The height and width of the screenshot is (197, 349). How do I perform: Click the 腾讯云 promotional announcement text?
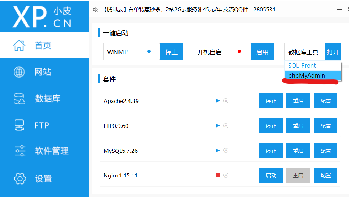[189, 9]
